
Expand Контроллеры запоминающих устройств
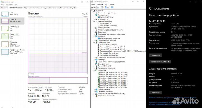click(x=94, y=58)
